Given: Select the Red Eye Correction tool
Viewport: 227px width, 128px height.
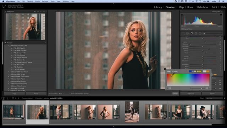Looking at the screenshot, I should (x=192, y=33).
